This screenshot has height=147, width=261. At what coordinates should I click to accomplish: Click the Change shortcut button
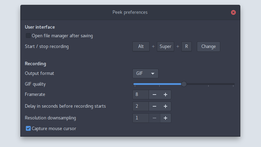(209, 47)
